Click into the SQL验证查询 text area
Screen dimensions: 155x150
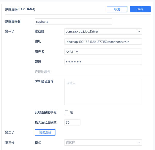point(103,92)
